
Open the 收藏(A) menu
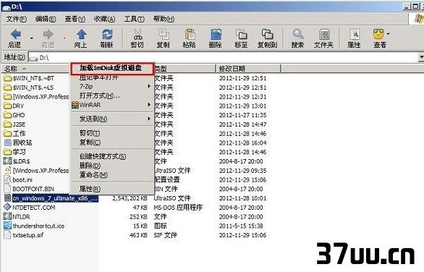104,19
